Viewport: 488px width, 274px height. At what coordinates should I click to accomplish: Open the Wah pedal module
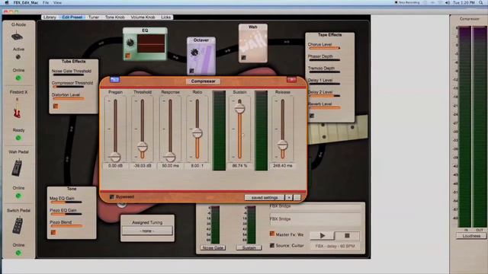(253, 43)
